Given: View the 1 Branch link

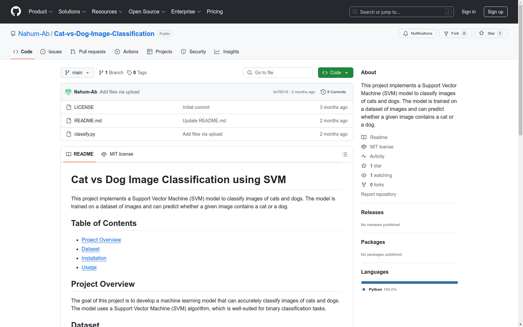Looking at the screenshot, I should (x=111, y=73).
